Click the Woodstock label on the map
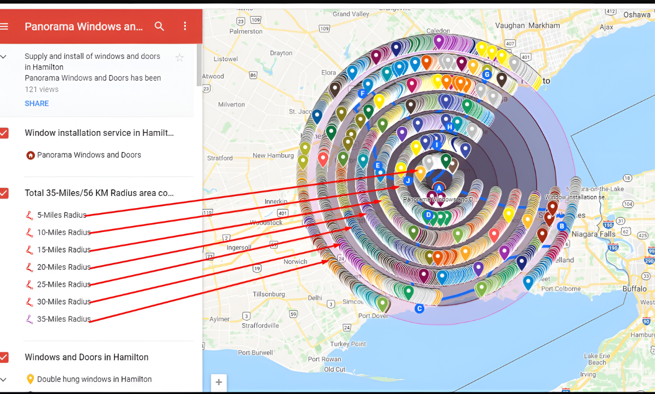This screenshot has height=394, width=655. [266, 223]
